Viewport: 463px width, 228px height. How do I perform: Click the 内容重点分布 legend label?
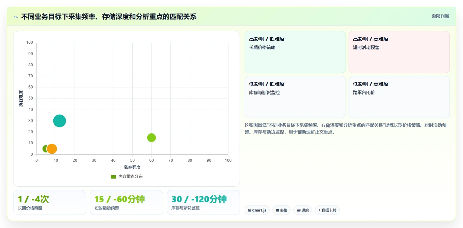click(x=130, y=177)
